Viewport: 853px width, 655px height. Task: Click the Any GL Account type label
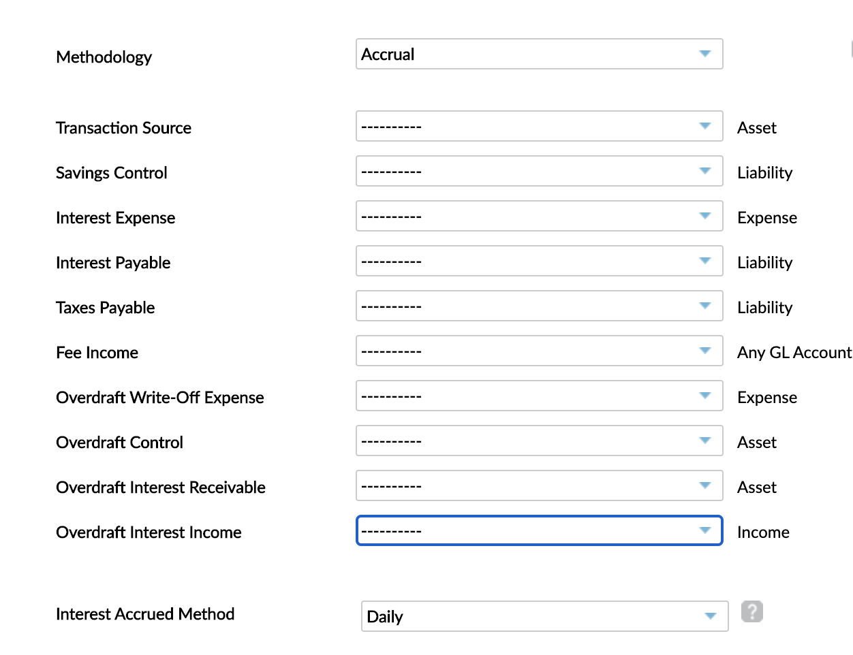pos(794,353)
